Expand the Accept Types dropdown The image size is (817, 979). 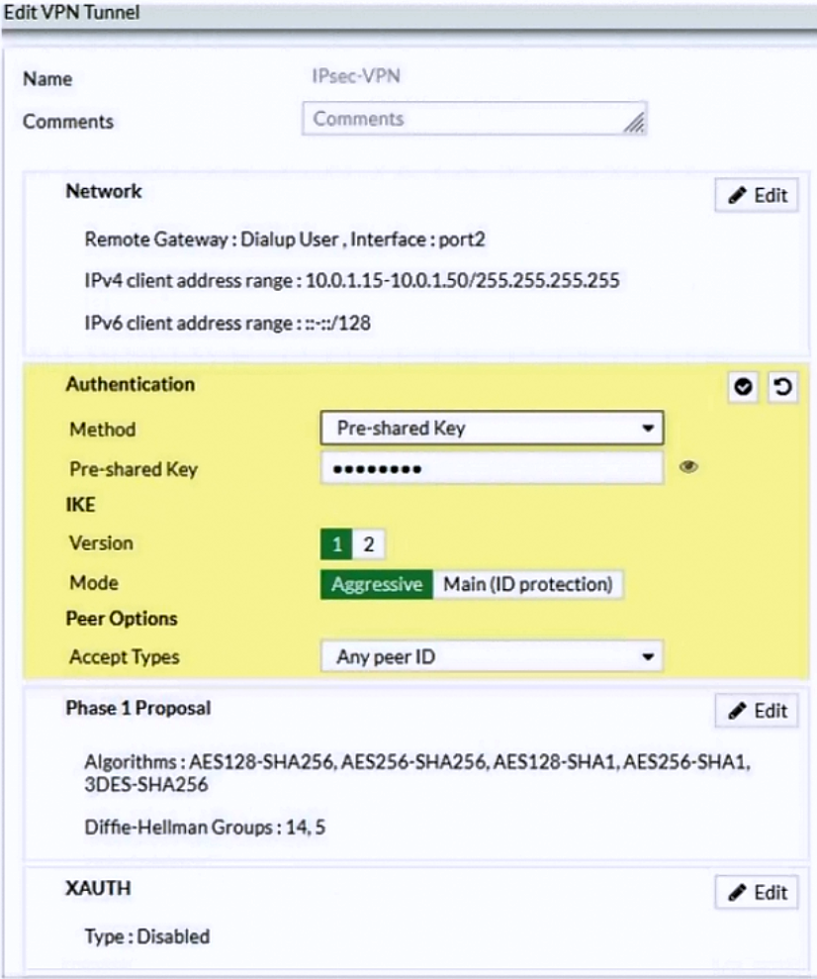click(x=492, y=656)
